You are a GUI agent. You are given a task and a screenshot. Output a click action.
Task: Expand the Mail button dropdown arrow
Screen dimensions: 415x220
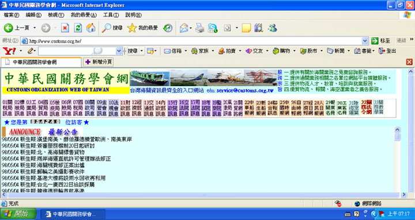pos(191,28)
